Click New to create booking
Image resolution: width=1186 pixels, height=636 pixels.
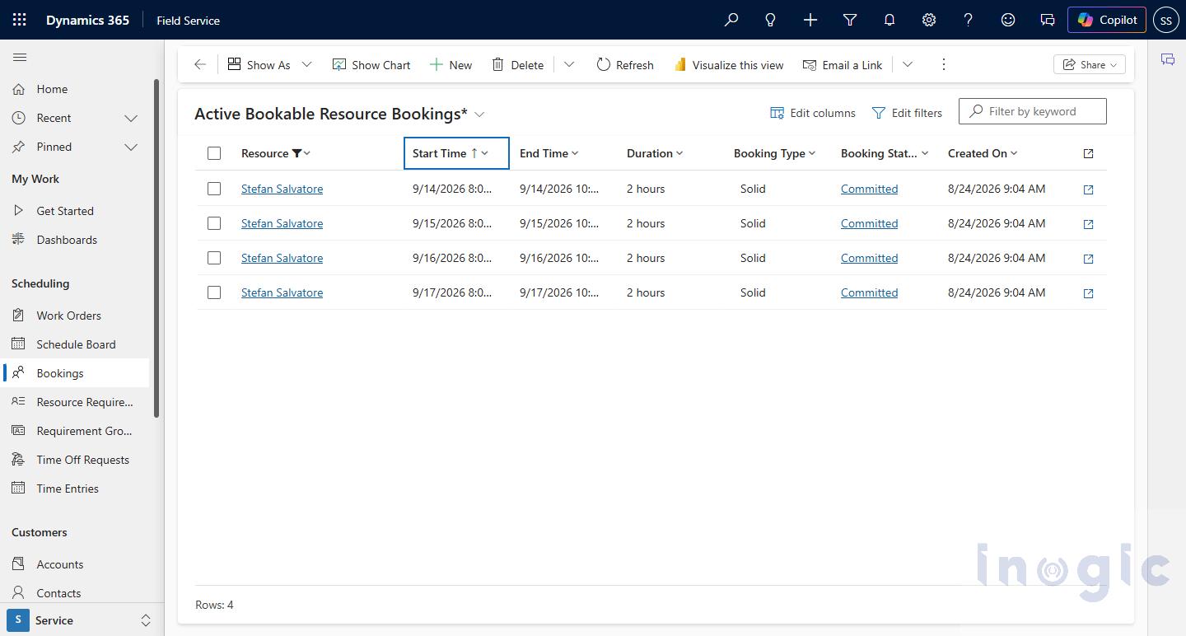(451, 64)
